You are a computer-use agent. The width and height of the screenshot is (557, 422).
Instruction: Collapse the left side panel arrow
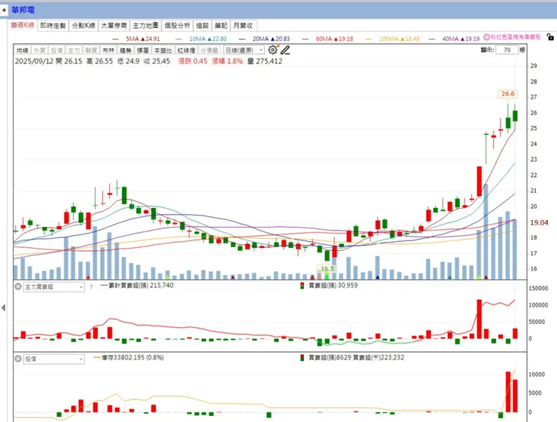click(x=4, y=308)
